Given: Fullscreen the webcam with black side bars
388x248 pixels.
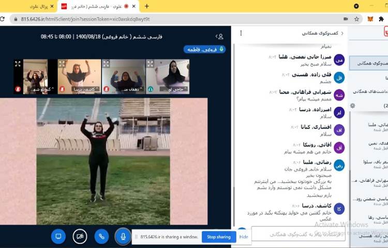Looking at the screenshot, I should coord(18,64).
